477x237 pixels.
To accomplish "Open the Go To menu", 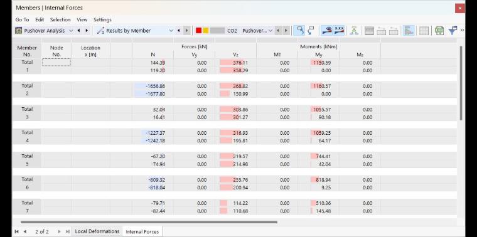I will pos(22,19).
